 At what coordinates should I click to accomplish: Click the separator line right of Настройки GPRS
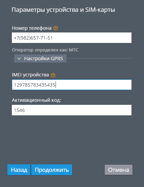(99, 58)
